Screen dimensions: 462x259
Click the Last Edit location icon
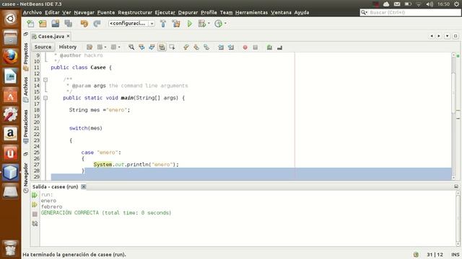click(90, 47)
